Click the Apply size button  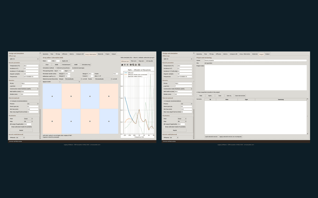point(65,61)
